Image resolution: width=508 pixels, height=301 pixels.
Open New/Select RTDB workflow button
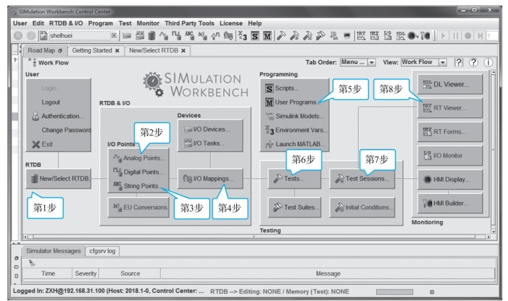click(x=59, y=178)
